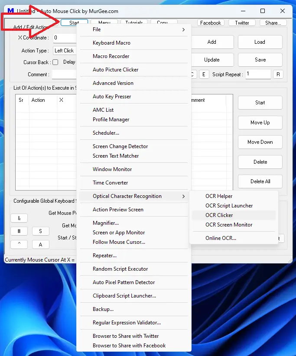Click the Comment input field
Screen dimensions: 296x356
coord(64,74)
